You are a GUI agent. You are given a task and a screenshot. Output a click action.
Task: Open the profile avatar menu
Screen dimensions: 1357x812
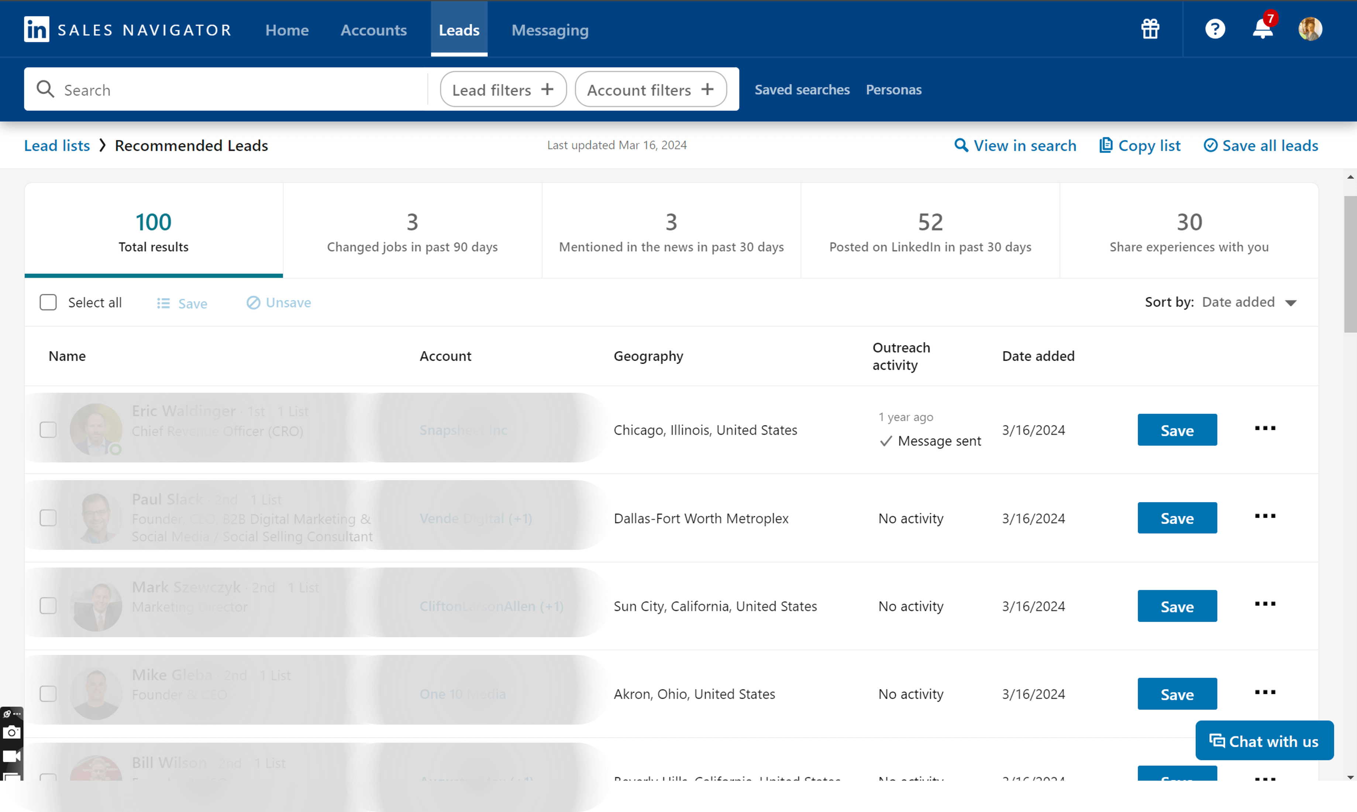tap(1310, 29)
